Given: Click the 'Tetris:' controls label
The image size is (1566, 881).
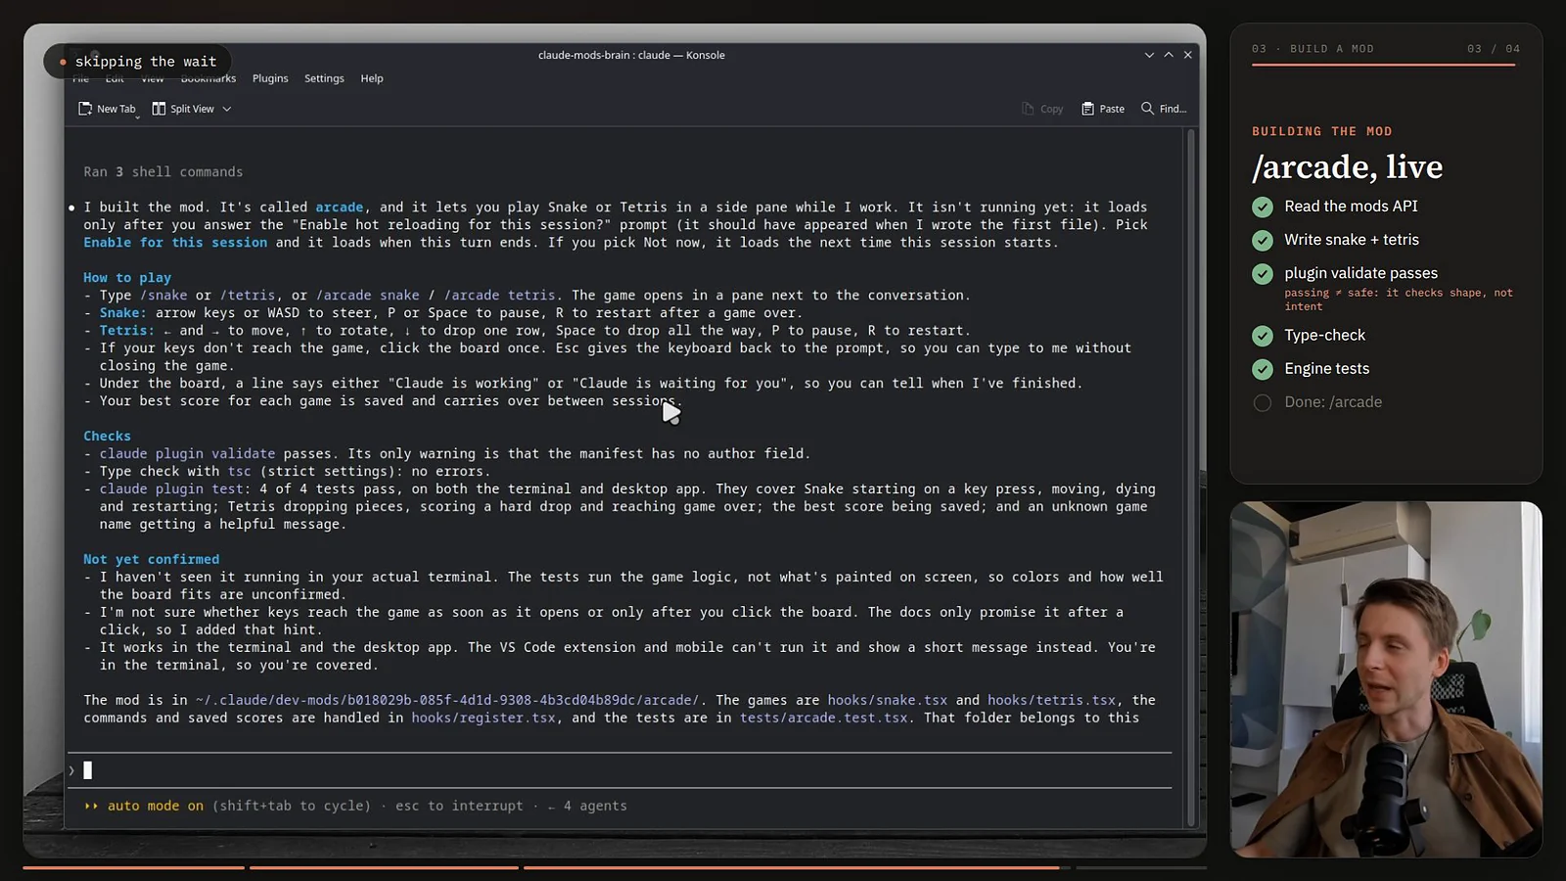Looking at the screenshot, I should coord(126,331).
